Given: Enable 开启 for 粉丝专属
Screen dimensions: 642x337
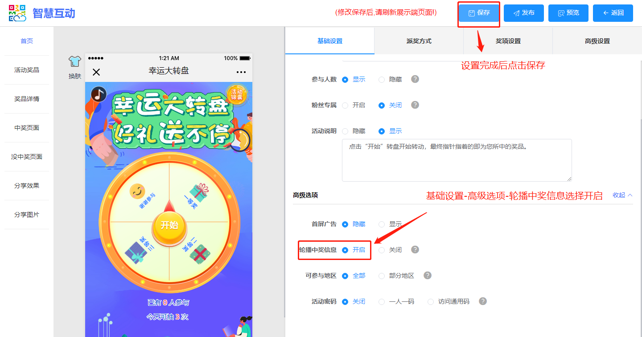Looking at the screenshot, I should (x=345, y=106).
